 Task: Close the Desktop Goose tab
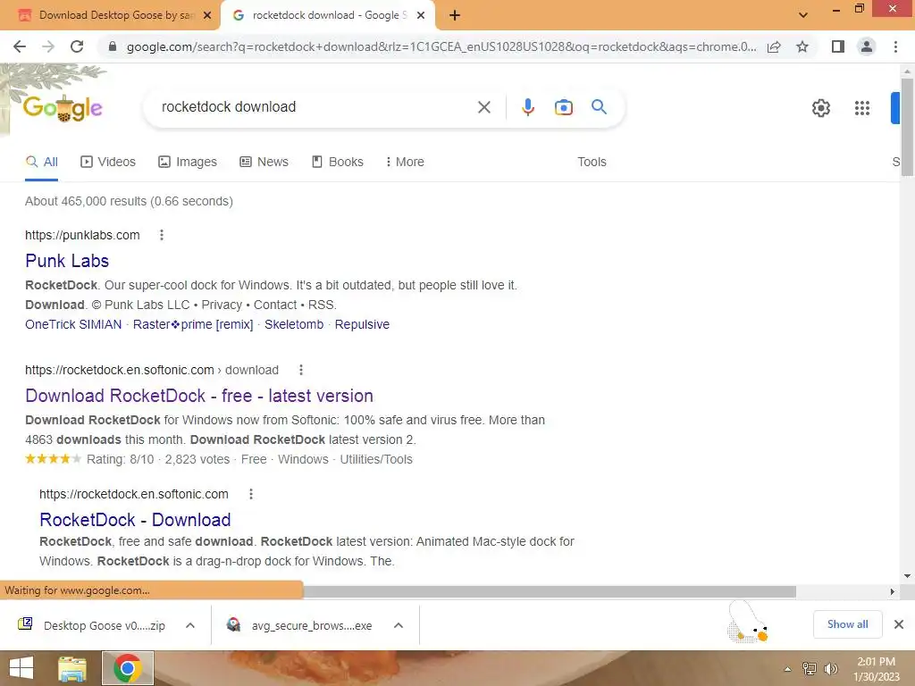pos(206,15)
